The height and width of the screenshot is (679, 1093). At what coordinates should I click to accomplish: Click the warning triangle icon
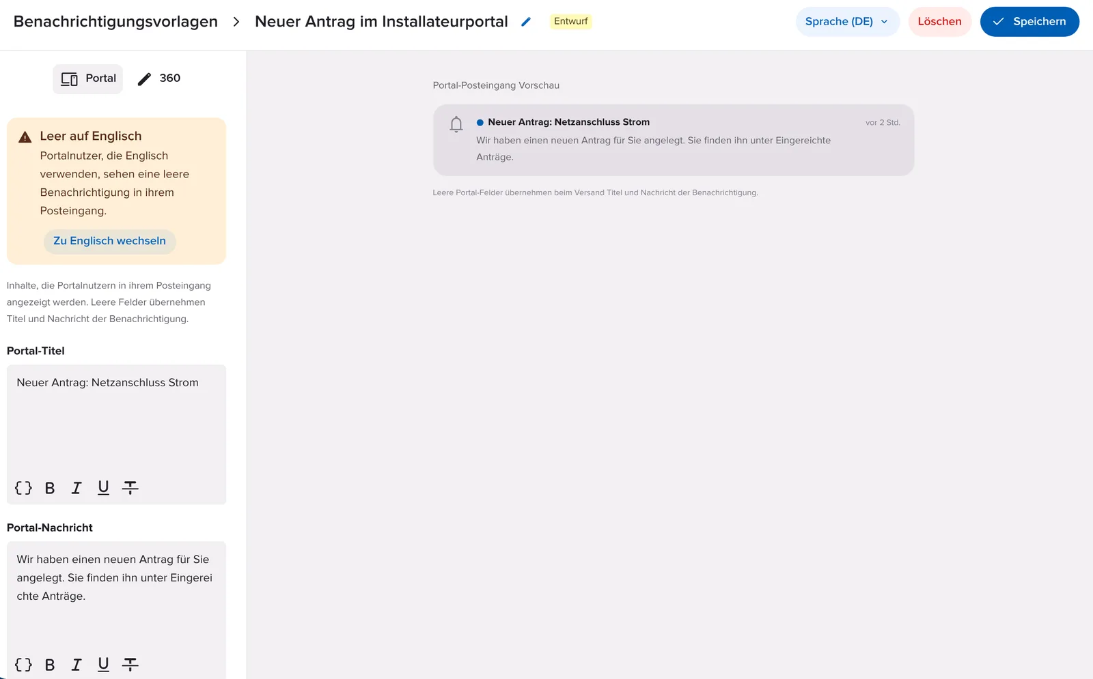25,137
